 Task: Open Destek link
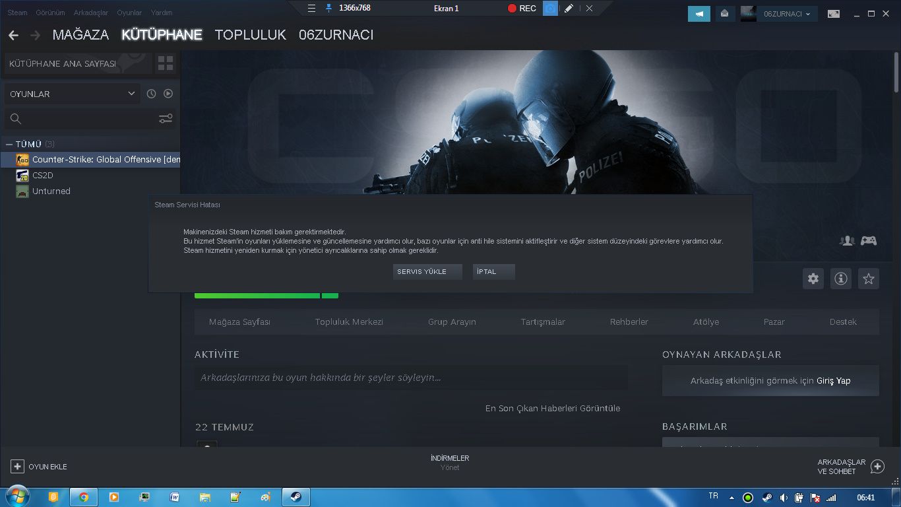843,322
